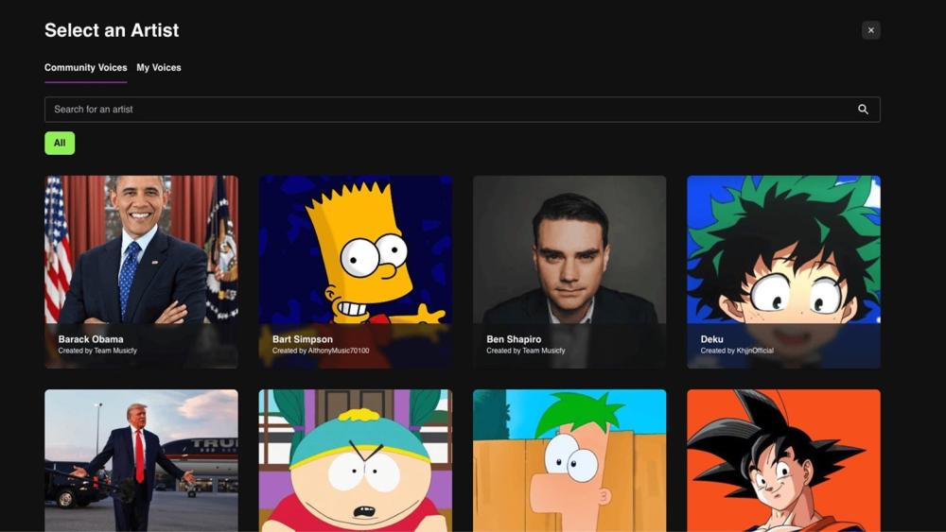Viewport: 946px width, 532px height.
Task: Click 'Created by AlthonyMusic70100' credit text
Action: click(x=321, y=351)
